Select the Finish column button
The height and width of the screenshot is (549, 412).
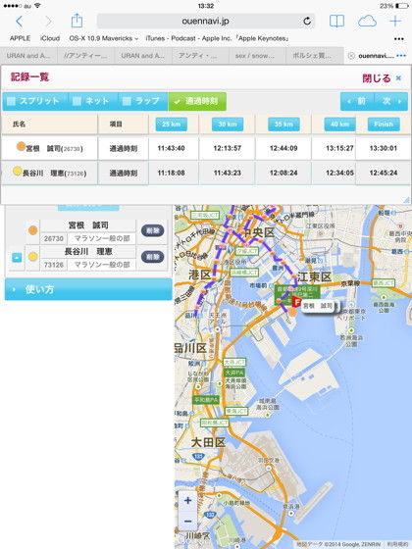point(384,125)
